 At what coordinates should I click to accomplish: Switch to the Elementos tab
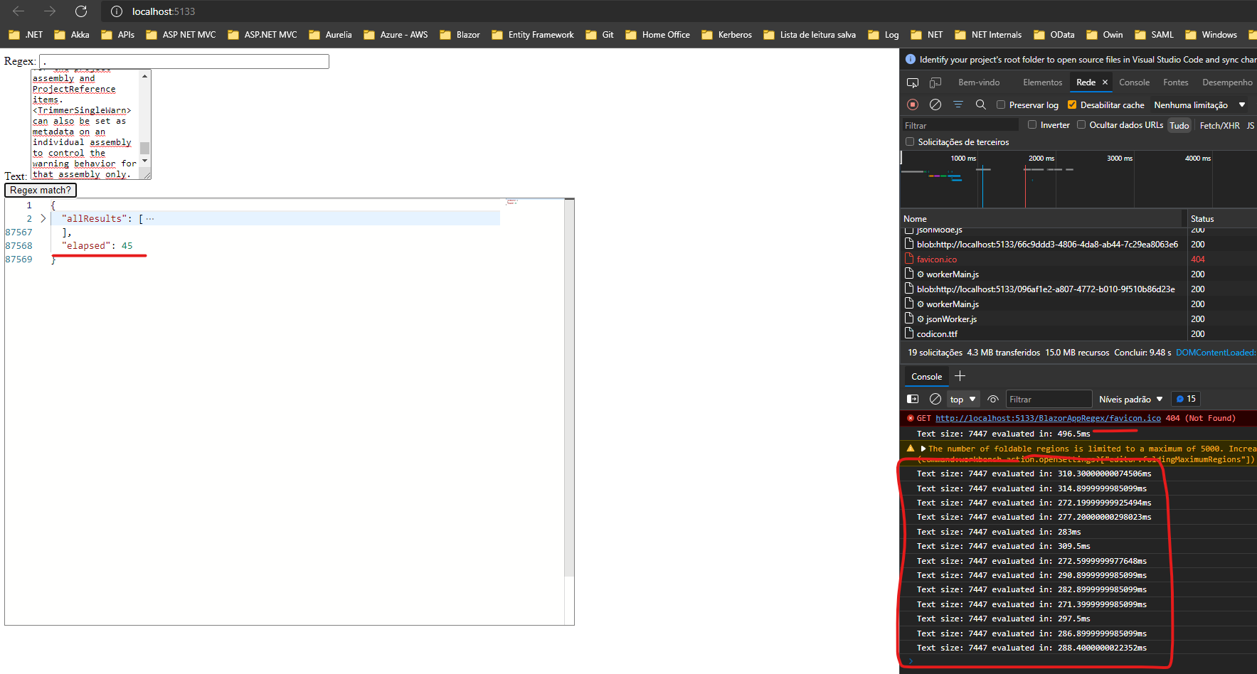[1041, 82]
